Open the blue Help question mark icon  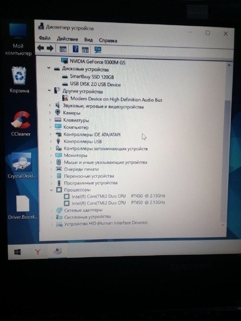(76, 49)
